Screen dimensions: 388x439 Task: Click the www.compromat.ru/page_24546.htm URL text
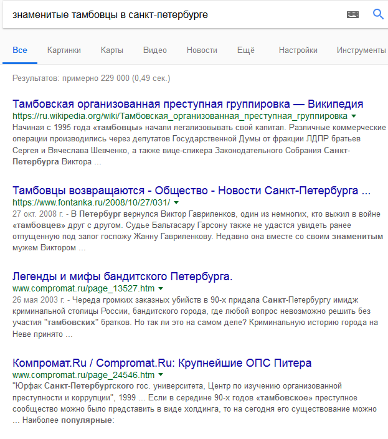click(83, 375)
